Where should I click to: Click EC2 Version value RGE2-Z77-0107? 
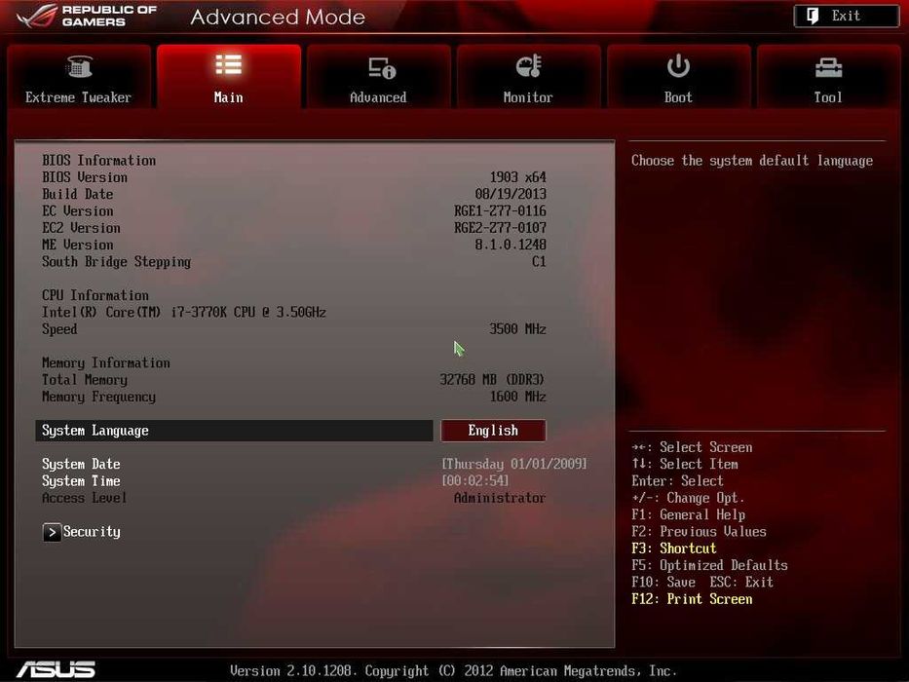click(501, 227)
